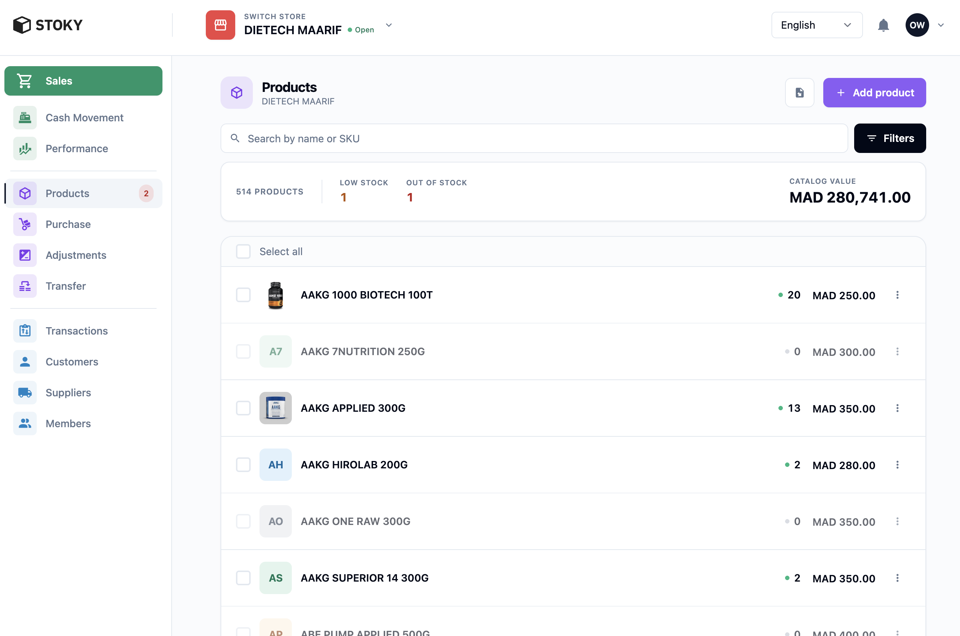The image size is (960, 636).
Task: Tick checkbox for AAKG 7NUTRITION 250G
Action: pos(243,352)
